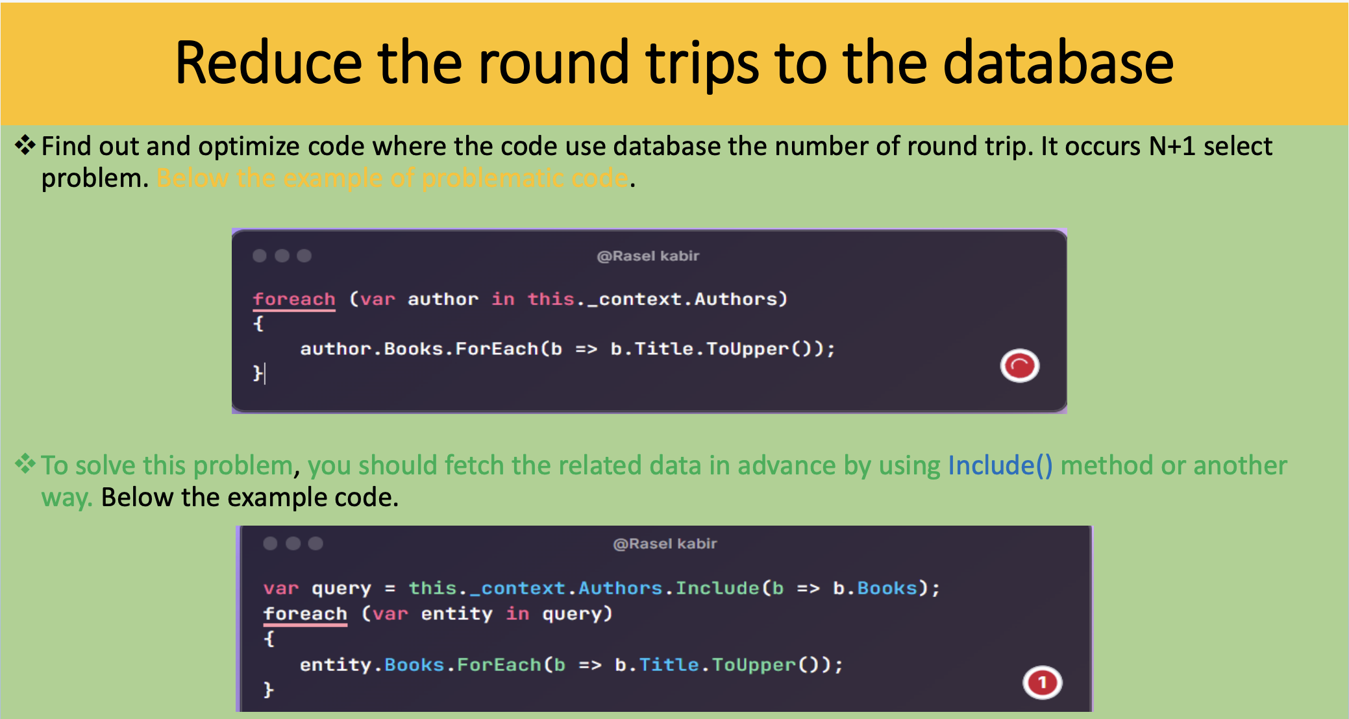
Task: Click the red circular icon in the top code block
Action: click(x=1019, y=366)
